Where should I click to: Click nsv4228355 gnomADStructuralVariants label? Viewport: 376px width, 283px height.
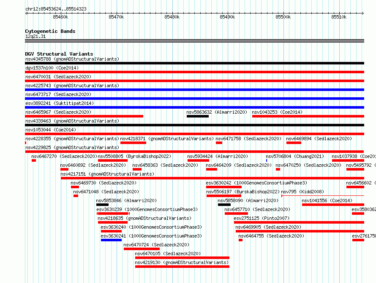coord(72,139)
